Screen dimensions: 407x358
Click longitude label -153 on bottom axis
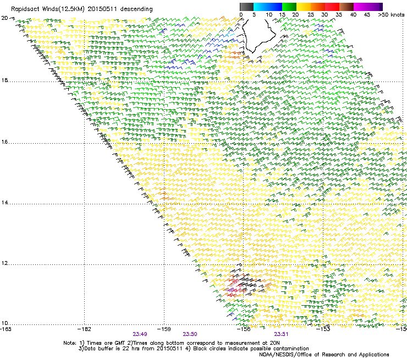323,329
